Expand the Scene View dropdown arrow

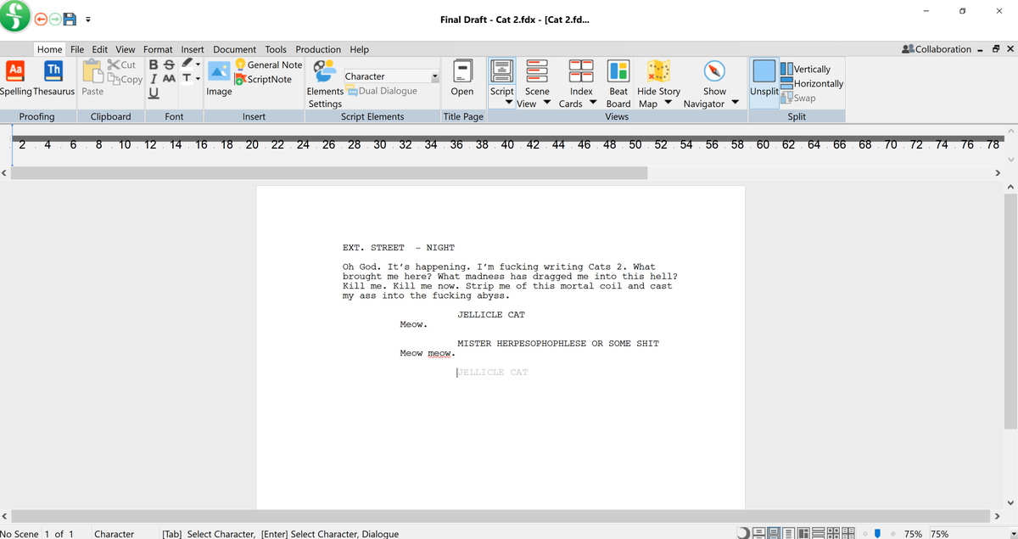[546, 104]
